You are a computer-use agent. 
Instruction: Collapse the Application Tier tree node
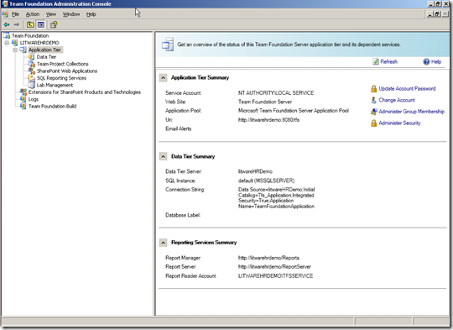pos(15,50)
